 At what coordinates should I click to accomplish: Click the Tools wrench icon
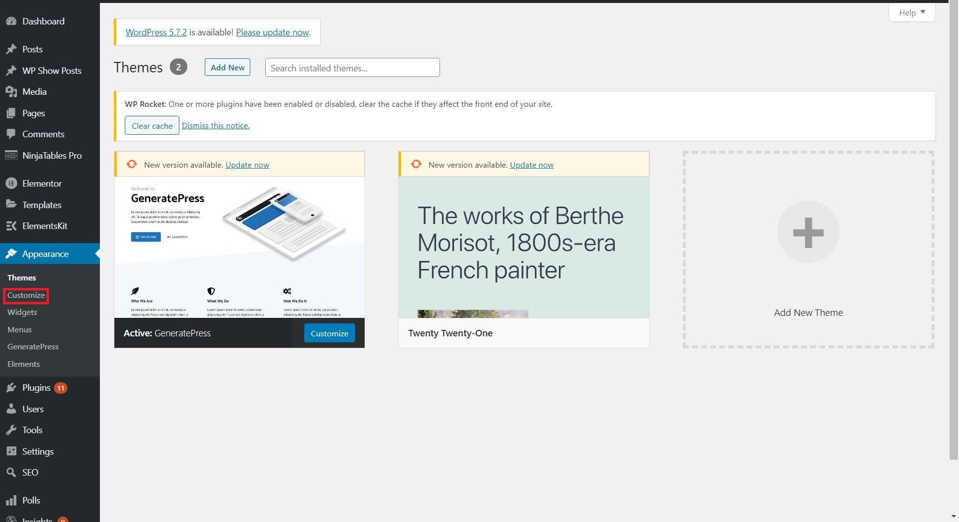pos(11,430)
